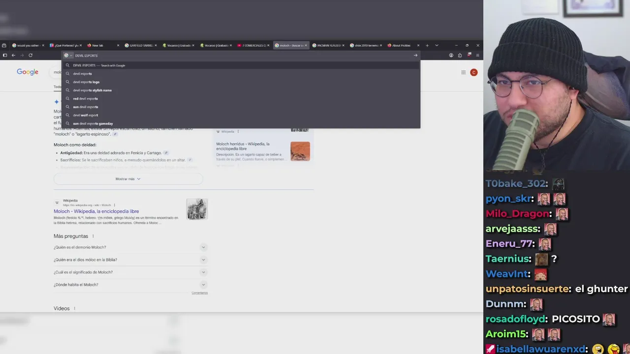Screen dimensions: 630x354
Task: Select 'red devil esports' suggestion
Action: click(x=241, y=98)
